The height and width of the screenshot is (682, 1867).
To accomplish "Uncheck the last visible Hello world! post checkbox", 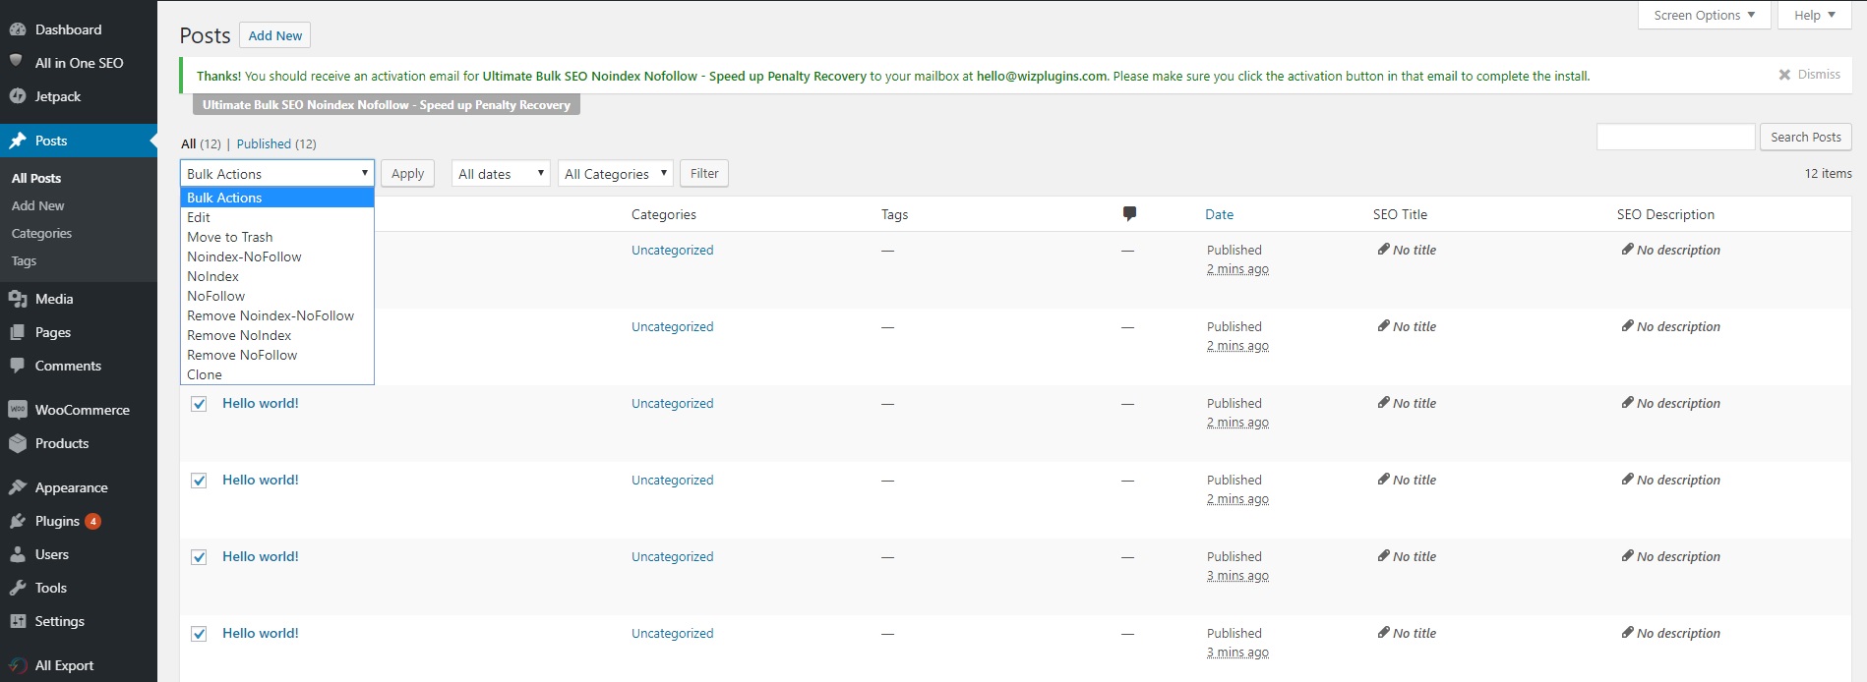I will click(x=199, y=634).
